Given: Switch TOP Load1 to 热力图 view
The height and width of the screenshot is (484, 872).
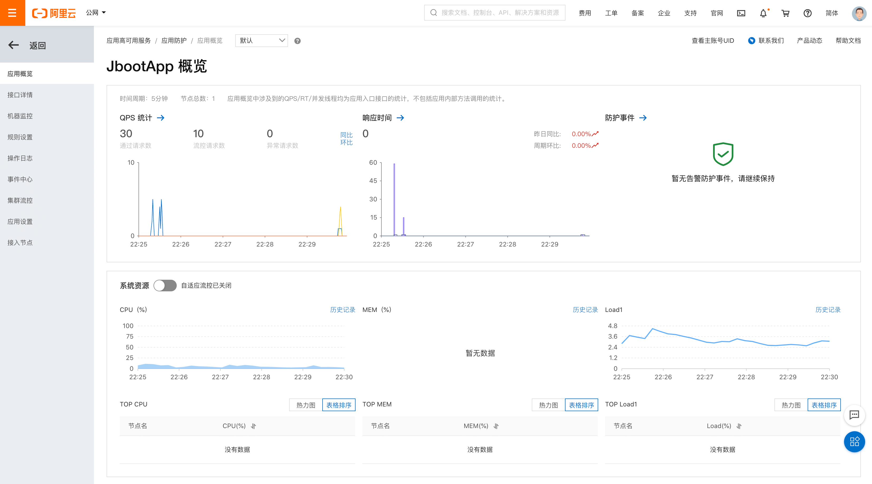Looking at the screenshot, I should [791, 405].
